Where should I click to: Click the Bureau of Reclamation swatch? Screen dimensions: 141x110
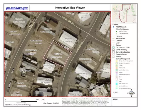(117, 63)
